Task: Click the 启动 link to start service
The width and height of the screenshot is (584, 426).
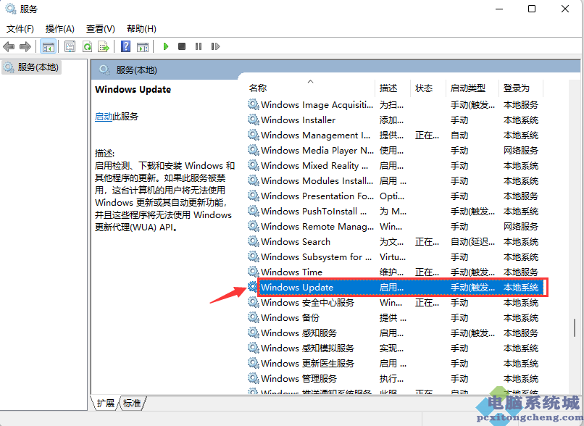Action: [x=104, y=117]
